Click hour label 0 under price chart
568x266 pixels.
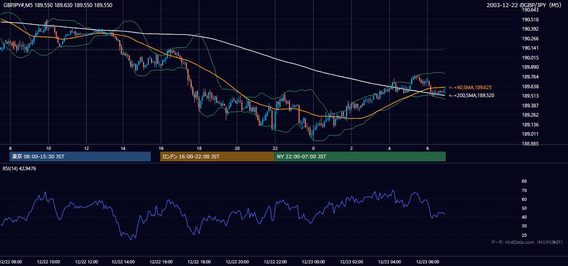(x=313, y=148)
